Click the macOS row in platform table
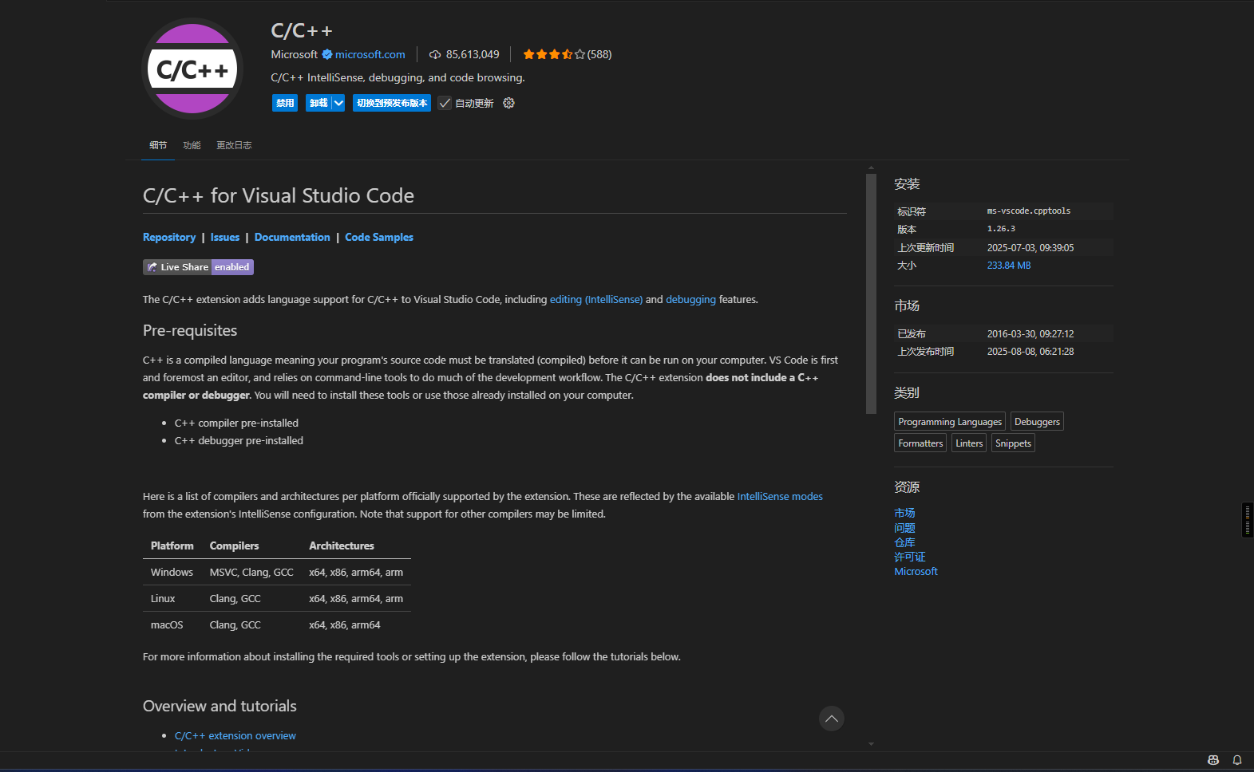This screenshot has width=1254, height=772. (277, 624)
